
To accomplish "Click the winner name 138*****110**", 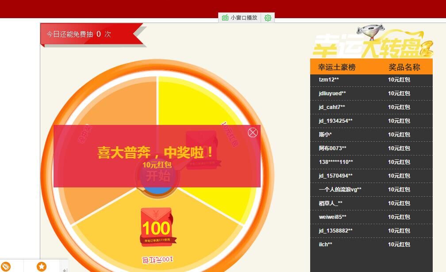I will click(x=336, y=162).
